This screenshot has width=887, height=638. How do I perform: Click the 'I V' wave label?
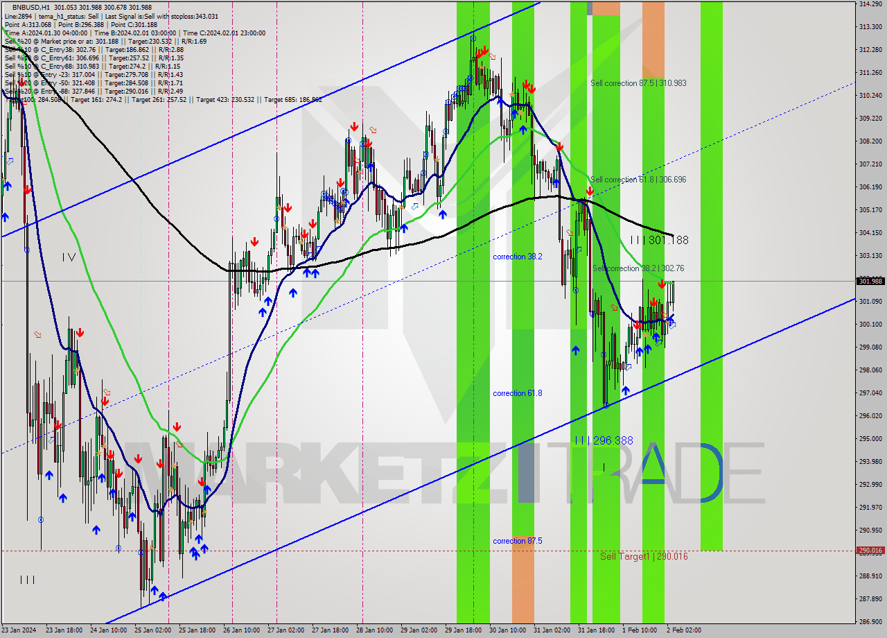[69, 257]
